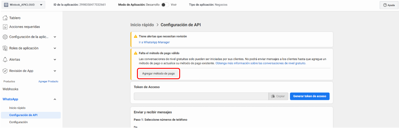
Task: Click the Agregar método de pago button
Action: click(x=158, y=74)
